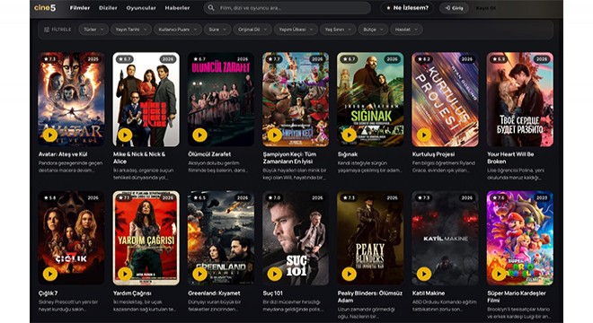Open the Yaş Sınırı dropdown

338,30
